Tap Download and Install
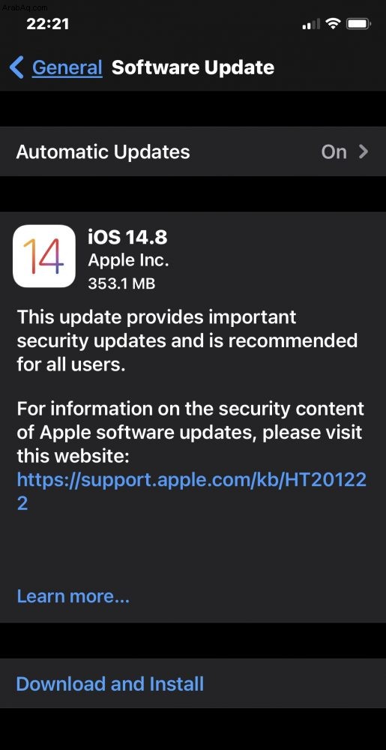The image size is (386, 750). [x=110, y=683]
